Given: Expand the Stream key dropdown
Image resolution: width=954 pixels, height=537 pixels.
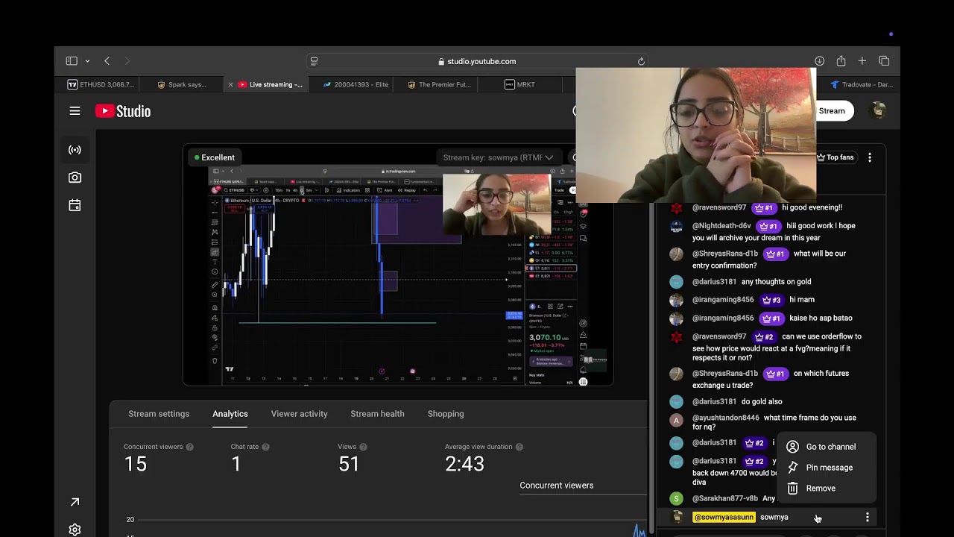Looking at the screenshot, I should tap(498, 157).
